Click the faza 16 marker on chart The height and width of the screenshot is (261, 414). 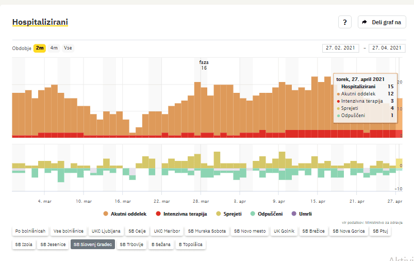click(204, 65)
